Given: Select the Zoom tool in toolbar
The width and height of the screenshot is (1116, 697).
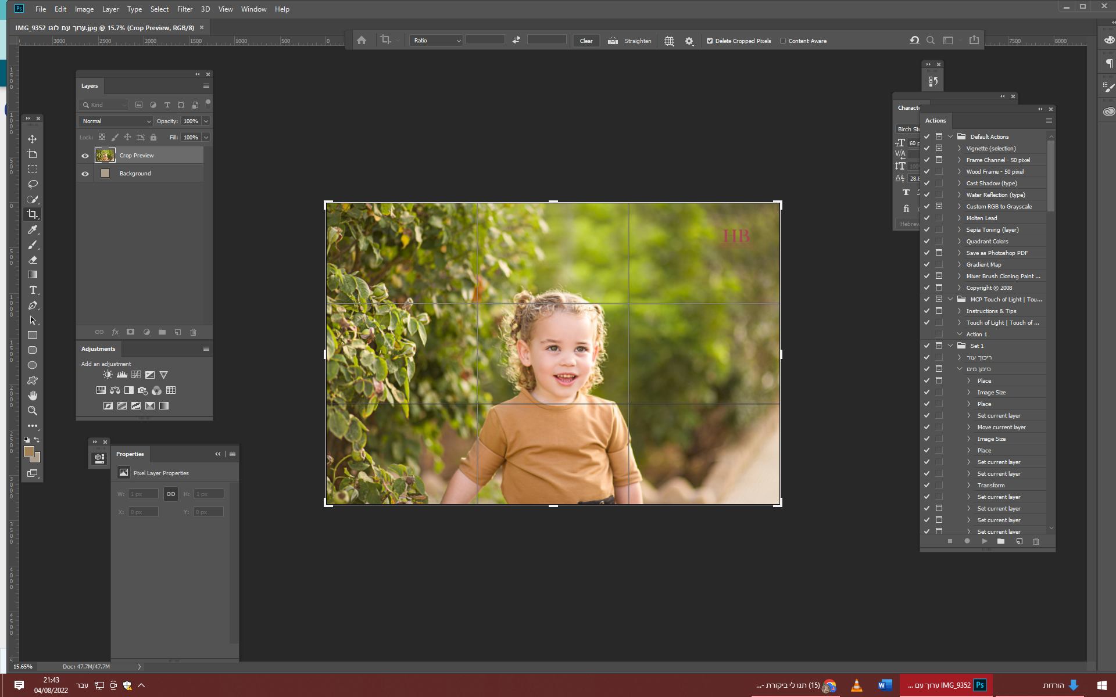Looking at the screenshot, I should [33, 411].
